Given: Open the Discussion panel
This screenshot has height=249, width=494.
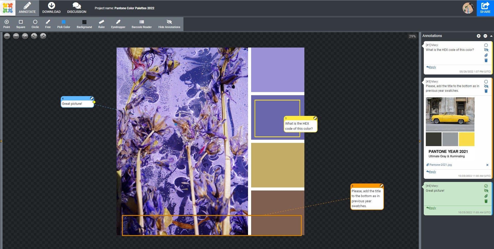Looking at the screenshot, I should click(x=76, y=8).
